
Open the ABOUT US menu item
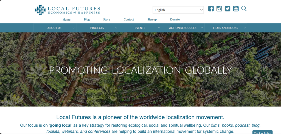[x=54, y=28]
